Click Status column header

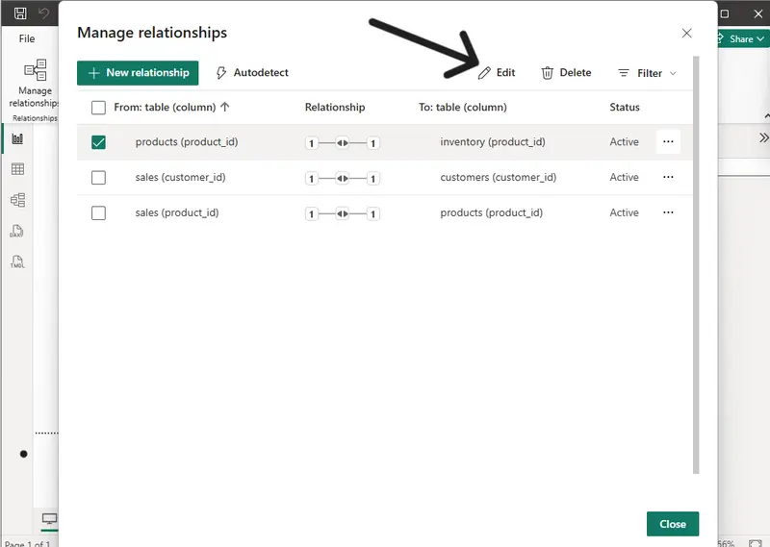click(624, 107)
